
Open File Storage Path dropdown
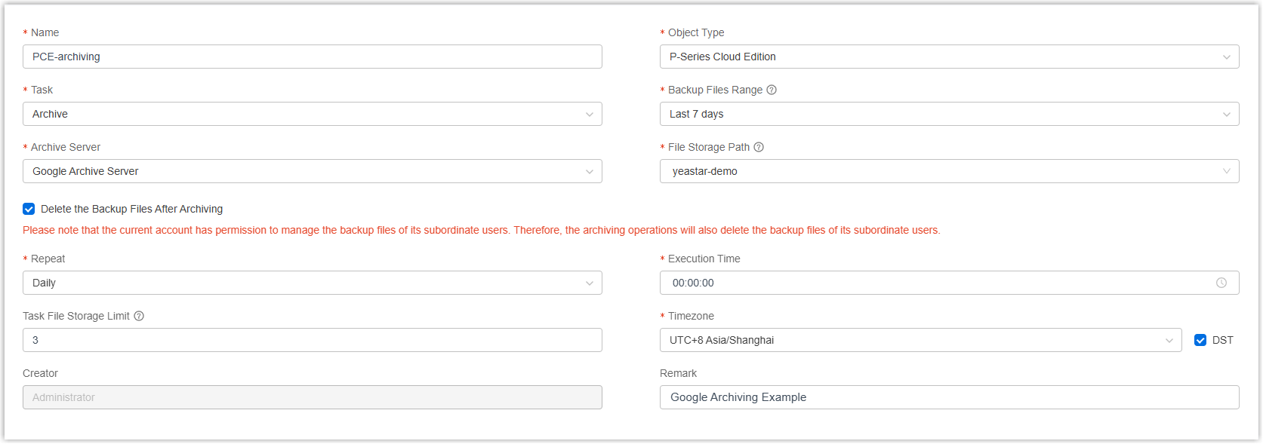click(949, 171)
